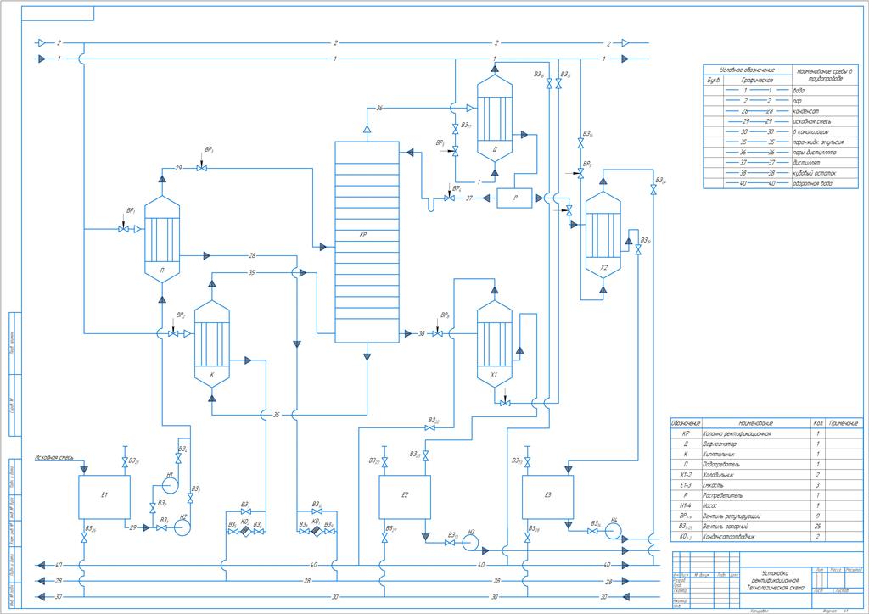
Task: Click equipment row 'Насос'
Action: [x=766, y=505]
